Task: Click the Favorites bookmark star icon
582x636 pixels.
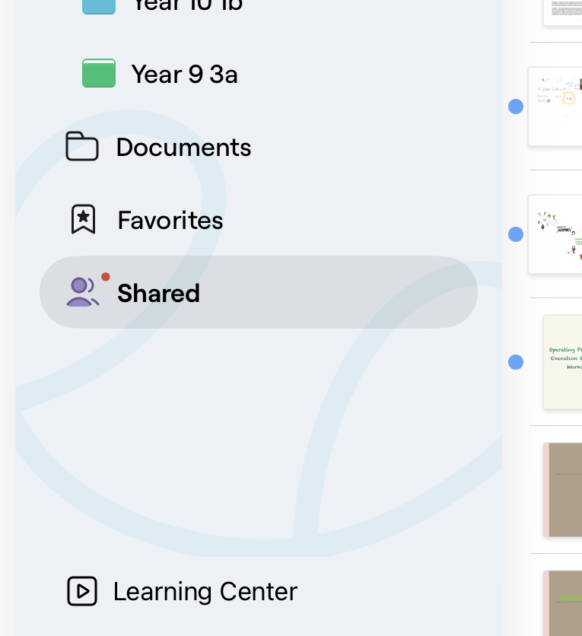Action: click(x=84, y=219)
